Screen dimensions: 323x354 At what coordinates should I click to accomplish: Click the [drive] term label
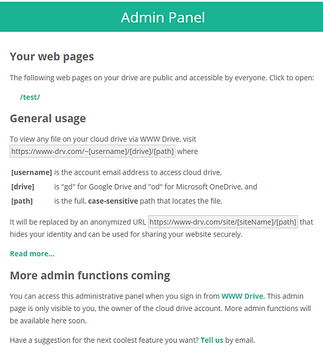tap(22, 186)
